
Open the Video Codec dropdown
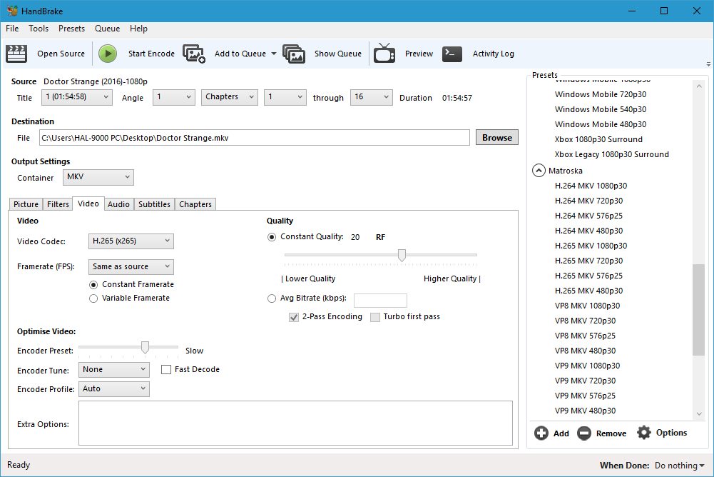click(x=131, y=241)
